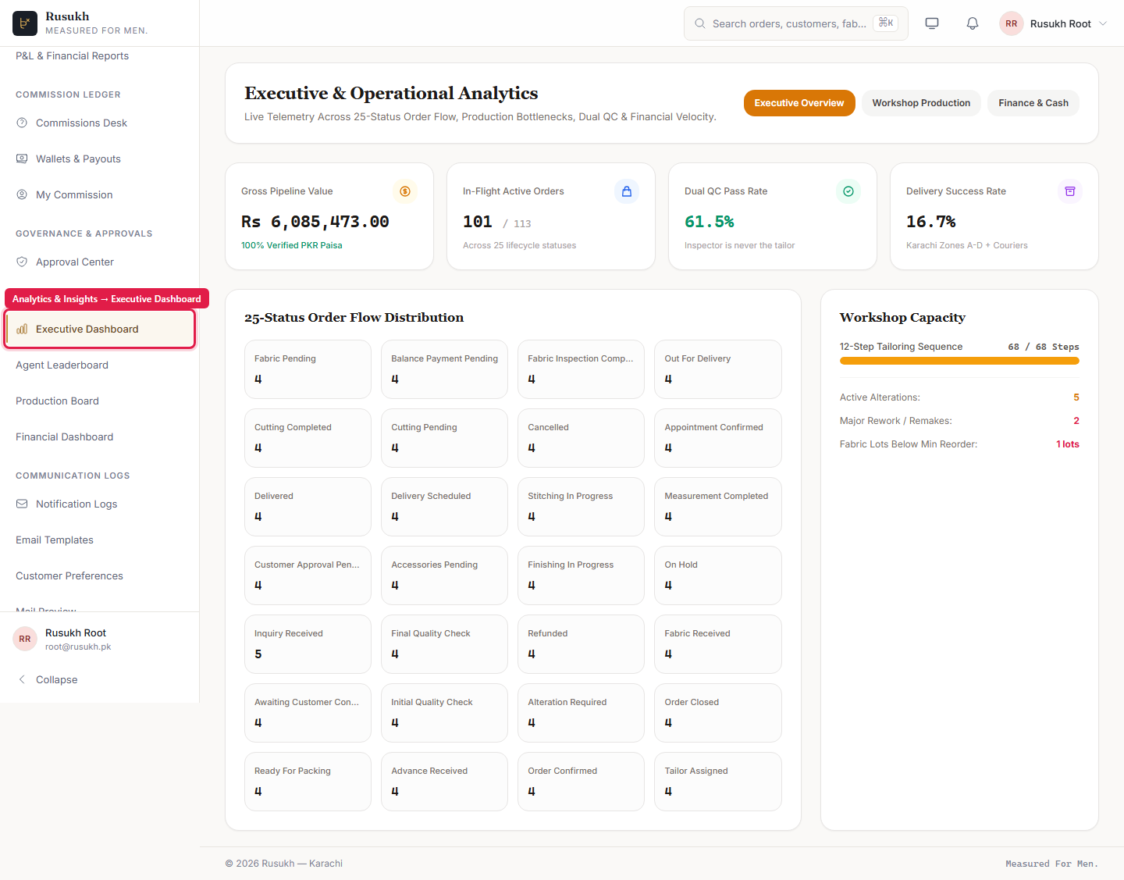Image resolution: width=1124 pixels, height=880 pixels.
Task: Click the lock icon on In-Flight Active Orders
Action: click(x=627, y=191)
